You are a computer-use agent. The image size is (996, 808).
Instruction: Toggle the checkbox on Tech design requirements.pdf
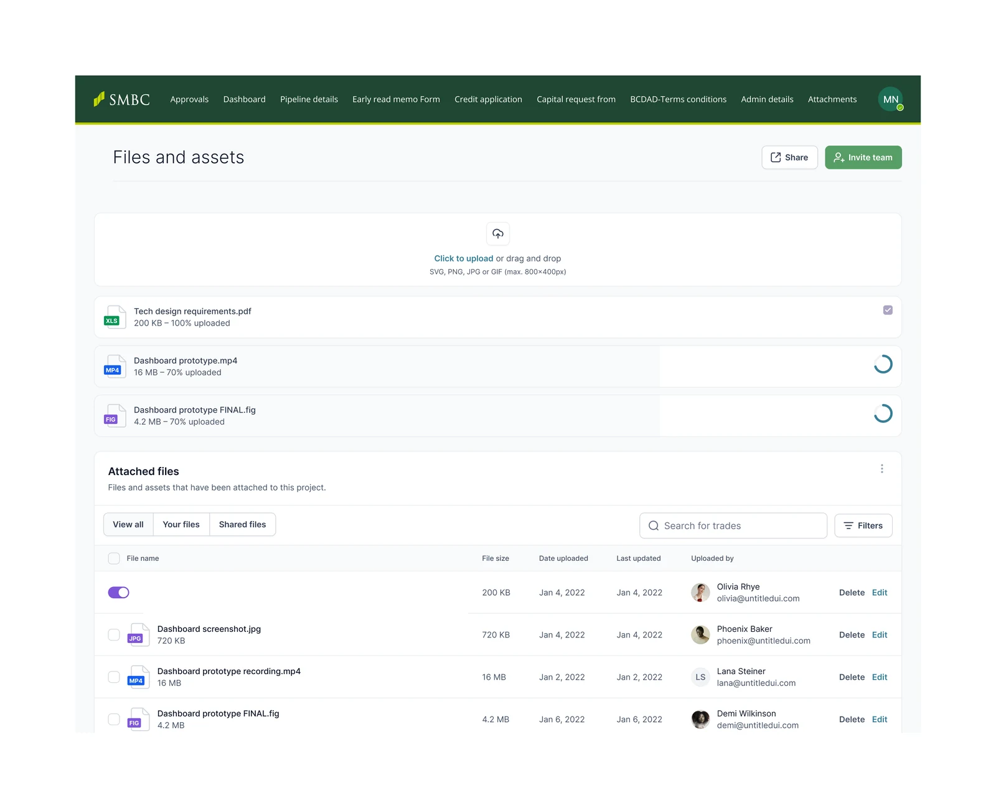pyautogui.click(x=888, y=310)
